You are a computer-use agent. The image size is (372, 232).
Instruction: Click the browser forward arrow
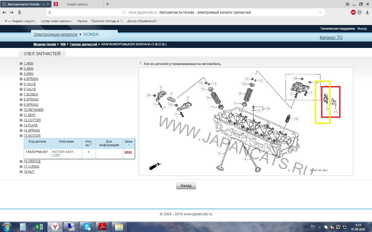[11, 12]
